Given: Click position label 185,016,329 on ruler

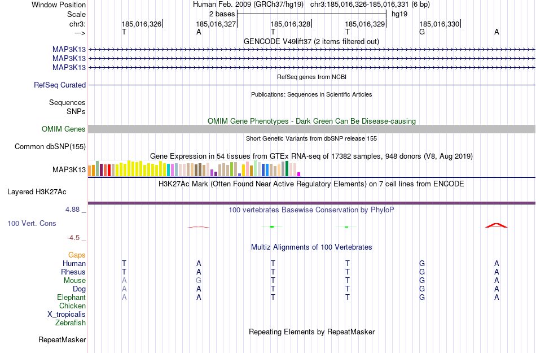Looking at the screenshot, I should point(364,24).
